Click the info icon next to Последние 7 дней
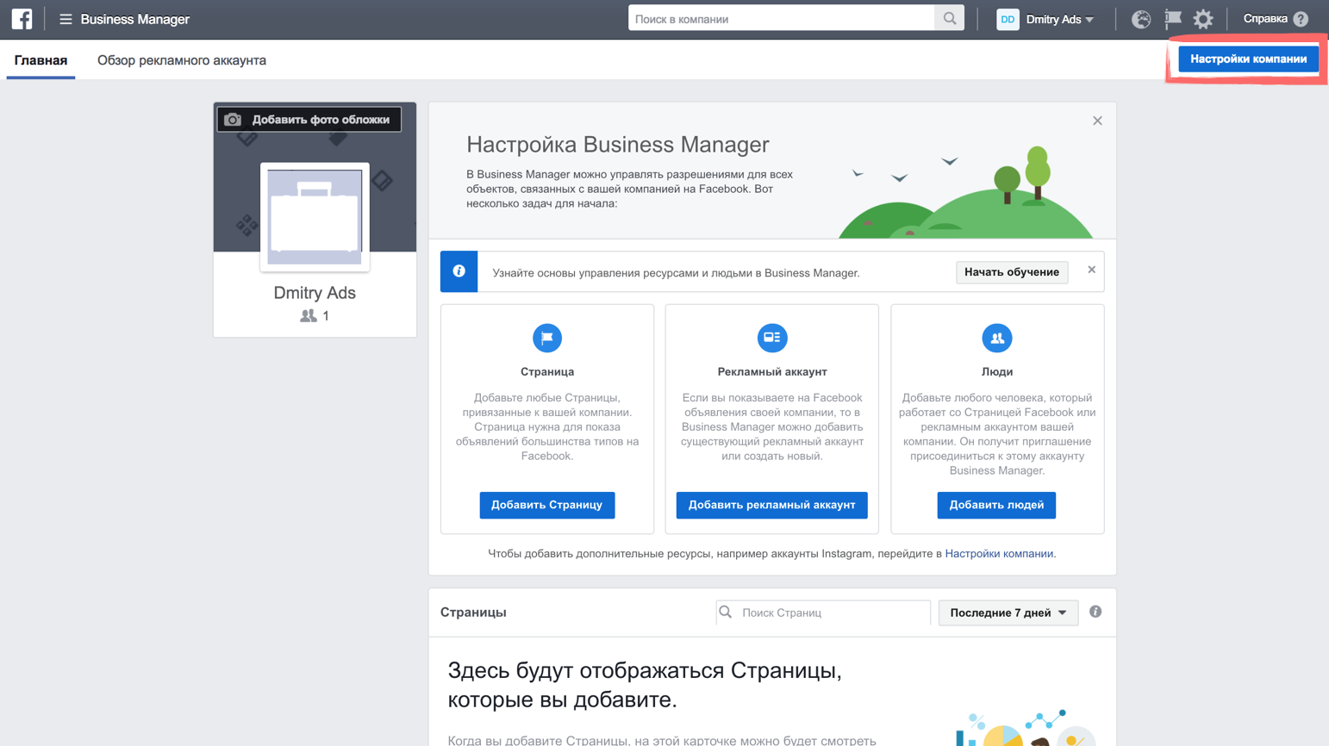 pos(1095,612)
